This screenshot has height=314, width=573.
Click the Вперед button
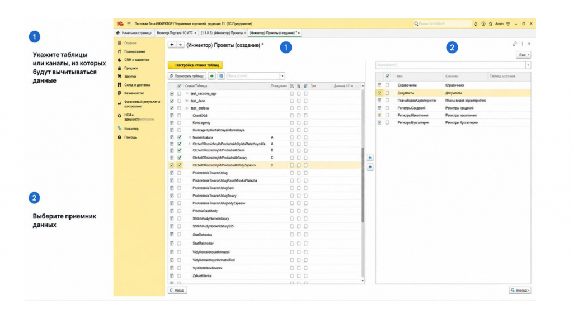pyautogui.click(x=520, y=291)
